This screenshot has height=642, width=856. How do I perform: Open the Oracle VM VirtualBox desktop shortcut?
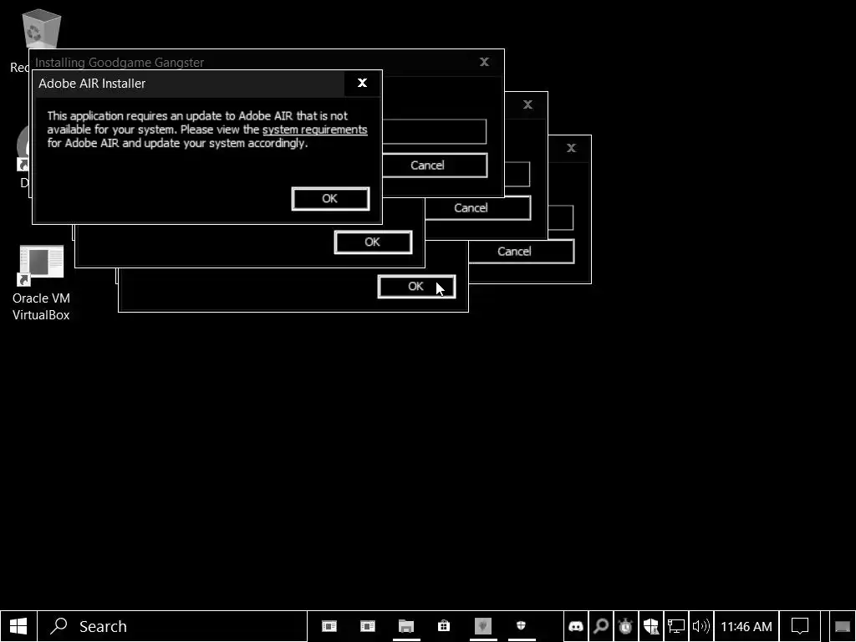tap(41, 283)
